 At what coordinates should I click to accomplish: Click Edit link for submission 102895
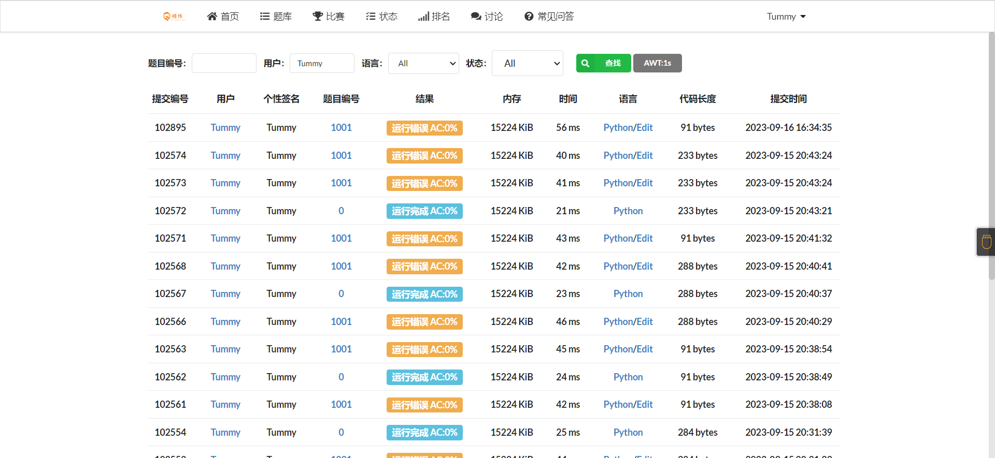click(x=645, y=128)
